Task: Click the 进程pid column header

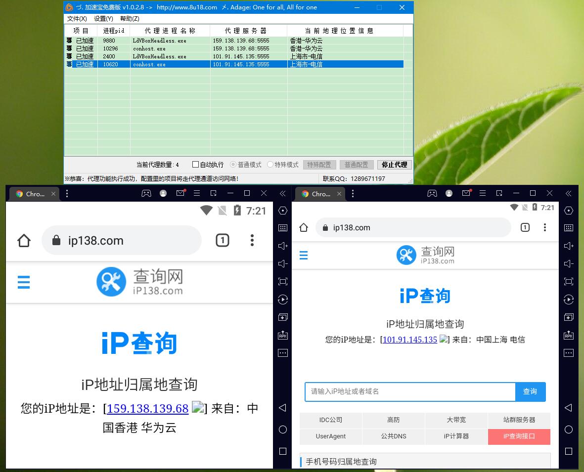Action: tap(114, 31)
